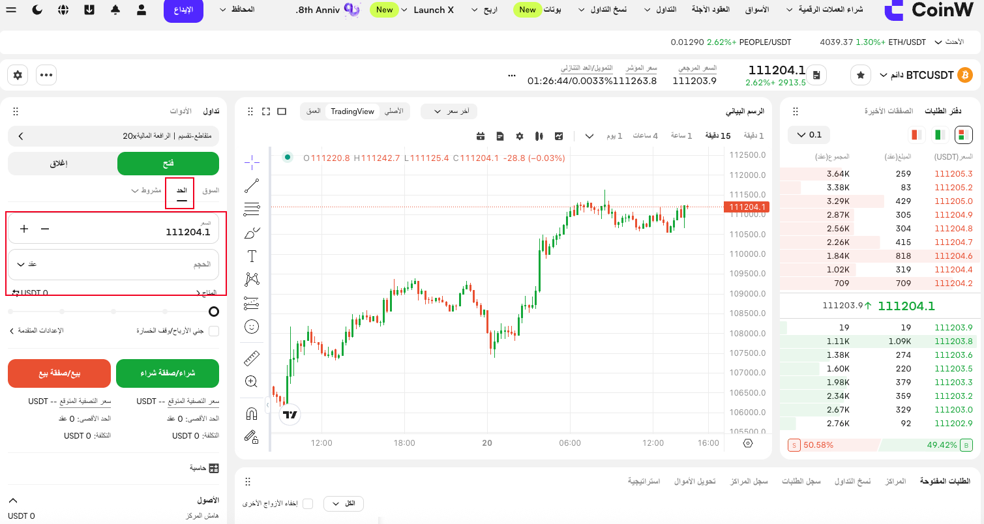Image resolution: width=984 pixels, height=524 pixels.
Task: Show sell orders only in order book
Action: 917,135
